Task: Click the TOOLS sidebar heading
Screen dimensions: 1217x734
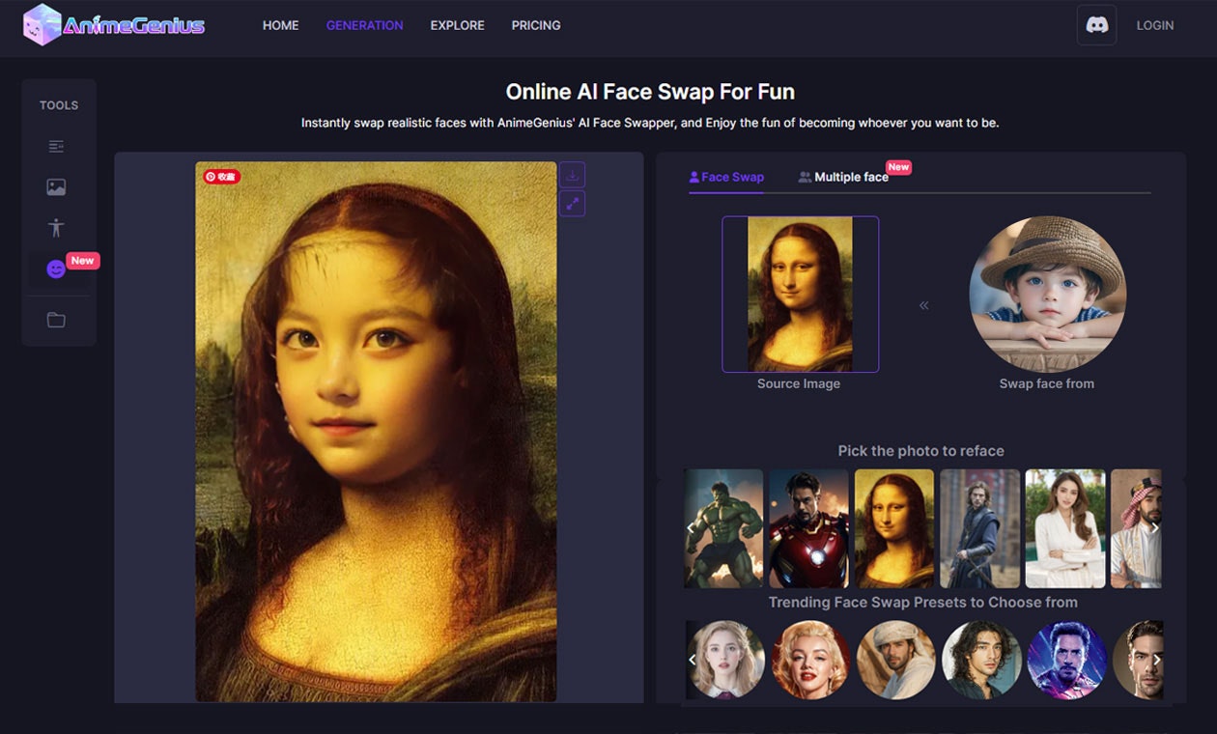Action: [59, 105]
